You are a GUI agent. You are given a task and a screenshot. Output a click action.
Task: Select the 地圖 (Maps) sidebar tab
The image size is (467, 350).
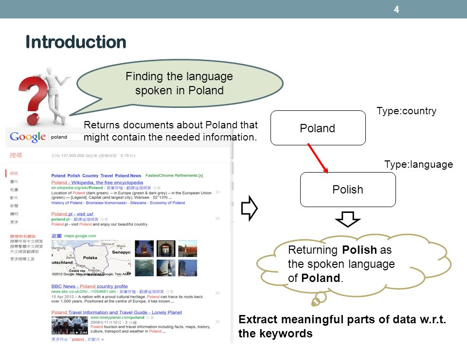tap(14, 190)
